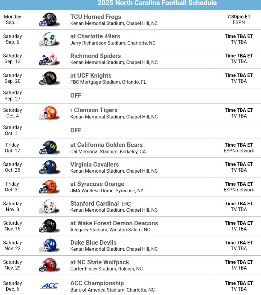
Task: Click the TCU Horned Frogs helmet icon
Action: tap(48, 20)
